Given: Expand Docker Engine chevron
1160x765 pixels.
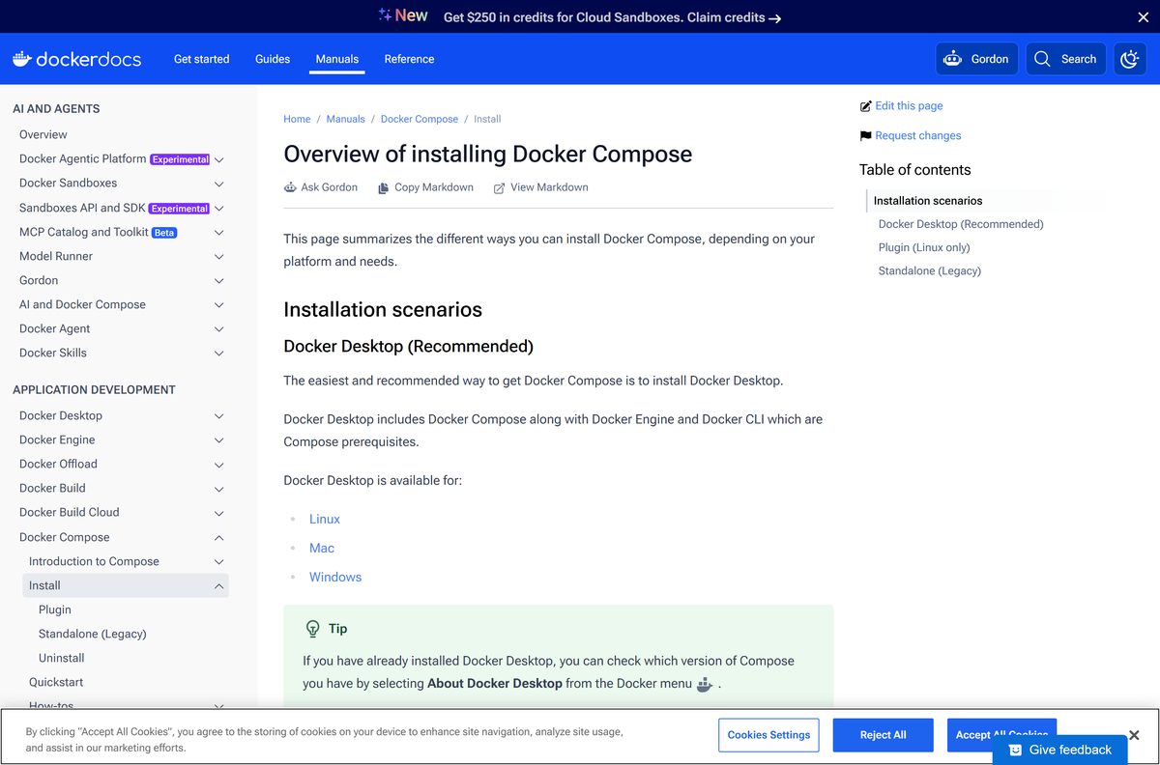Looking at the screenshot, I should point(219,440).
